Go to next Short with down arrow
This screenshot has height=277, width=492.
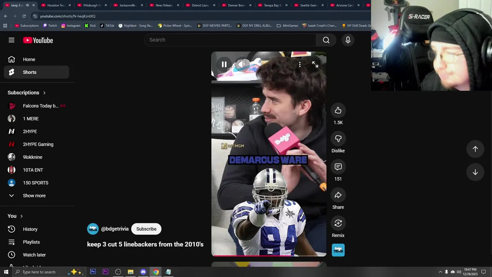475,172
